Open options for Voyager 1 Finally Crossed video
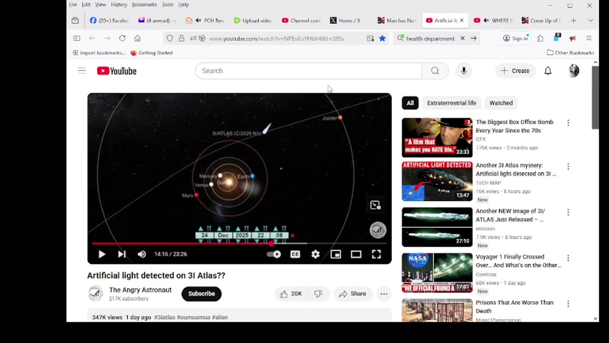Image resolution: width=609 pixels, height=343 pixels. click(568, 258)
